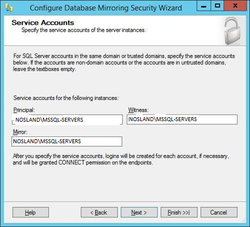Click the Principal field label
The width and height of the screenshot is (250, 227).
[24, 110]
